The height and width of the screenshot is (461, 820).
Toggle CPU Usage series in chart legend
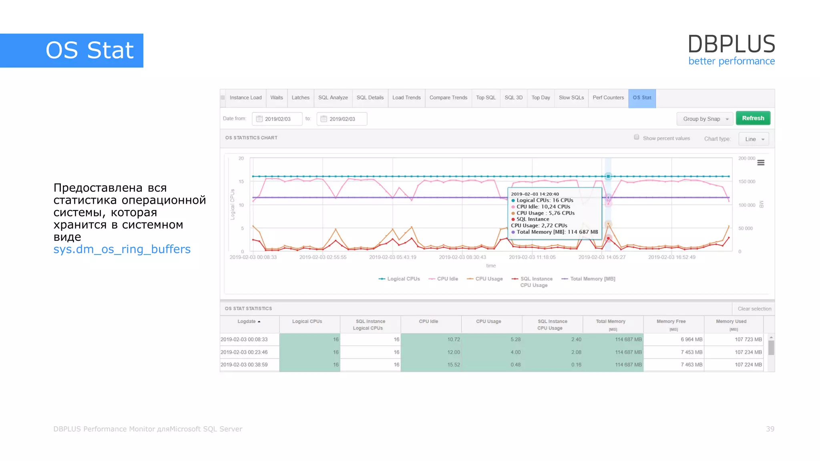point(485,279)
